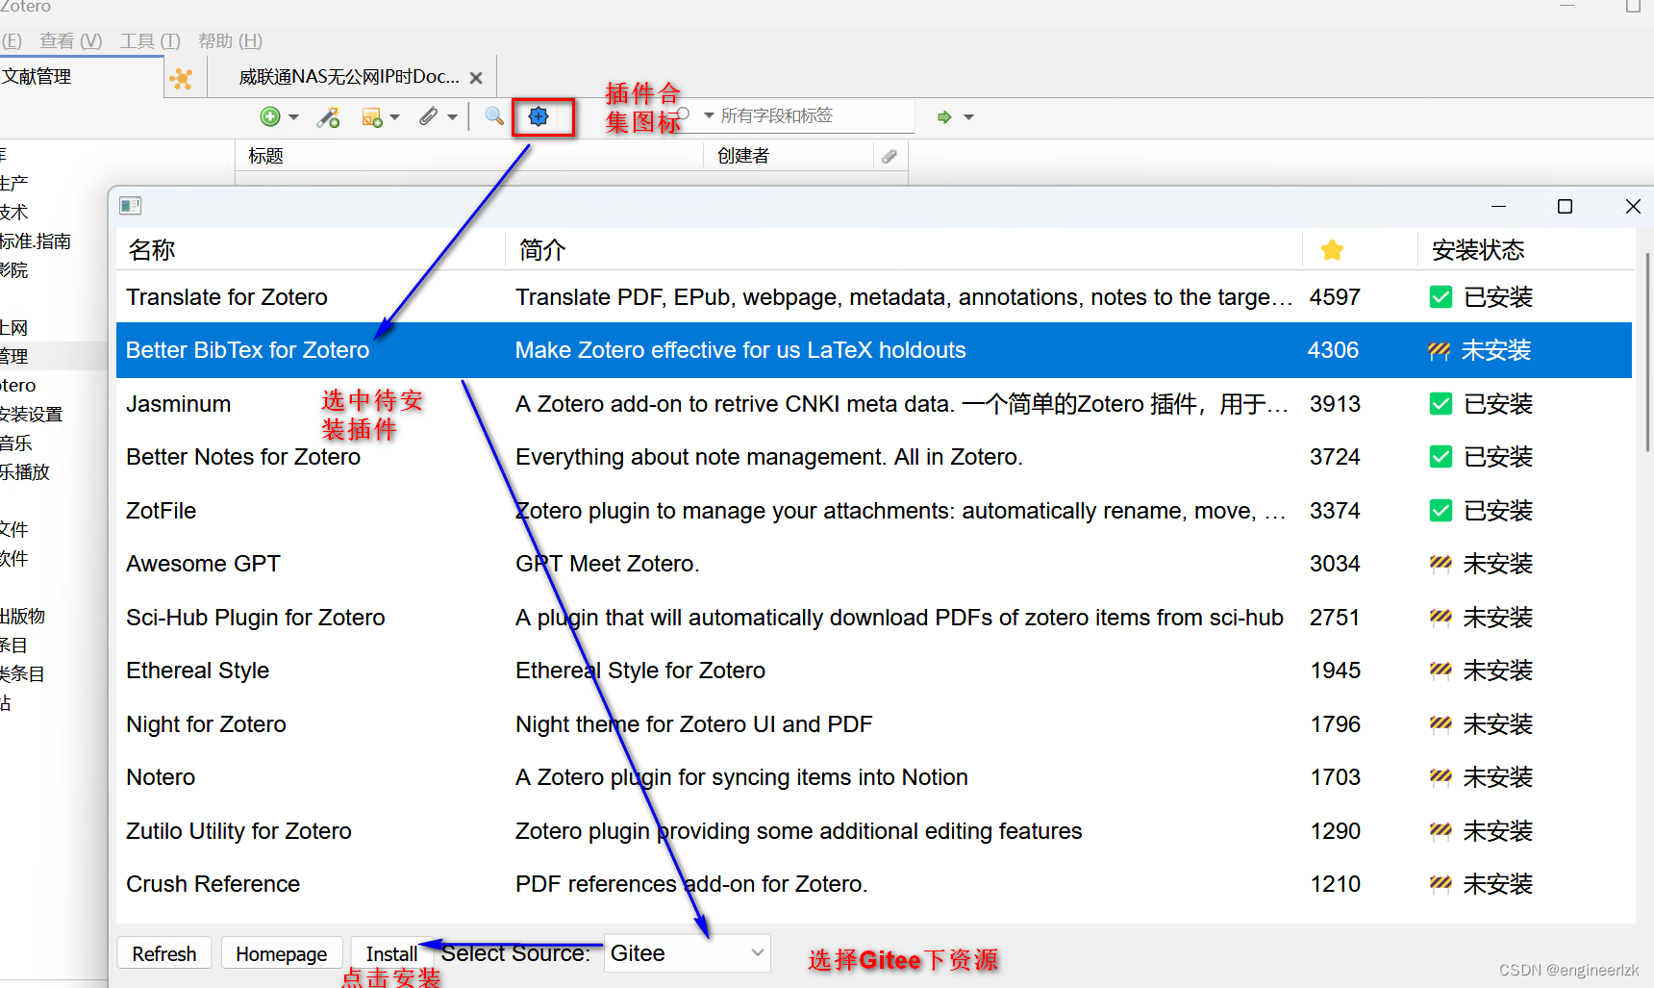Select the 标准.指南 collection in sidebar

36,241
